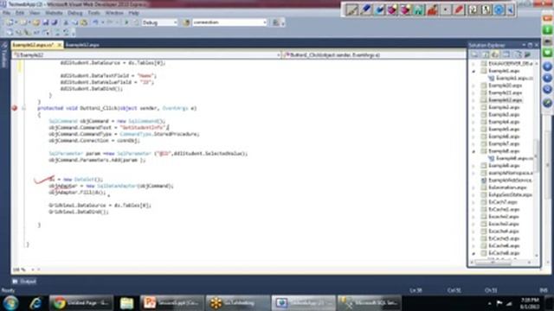Click the blue magnifier round button on right strip
The width and height of the screenshot is (554, 311).
point(547,90)
